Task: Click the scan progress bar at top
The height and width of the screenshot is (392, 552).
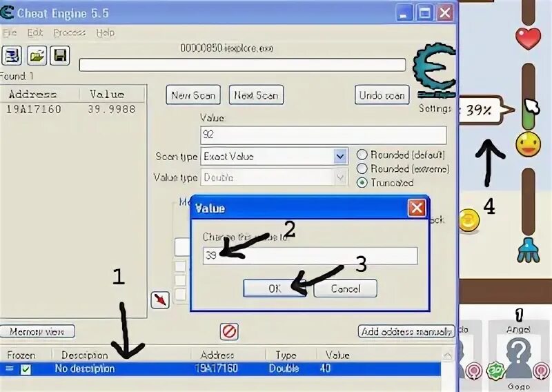Action: [243, 65]
